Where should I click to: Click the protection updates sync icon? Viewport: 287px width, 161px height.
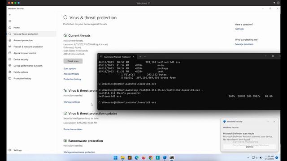pos(65,113)
